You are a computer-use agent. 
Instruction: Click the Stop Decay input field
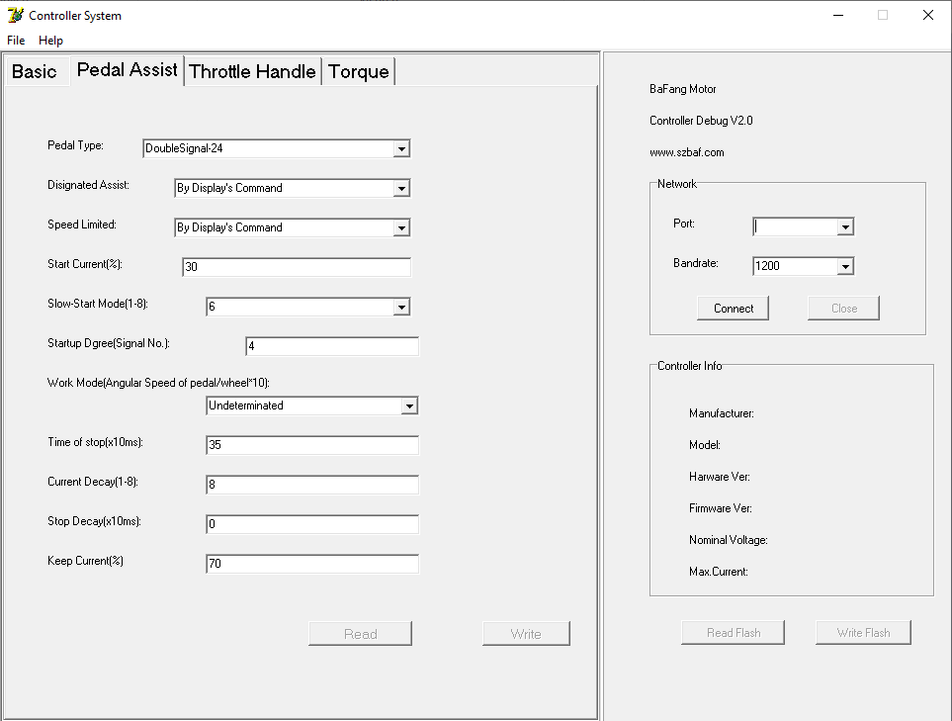311,524
